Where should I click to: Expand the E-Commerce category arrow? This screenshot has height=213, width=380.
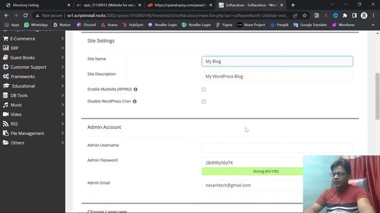point(62,38)
